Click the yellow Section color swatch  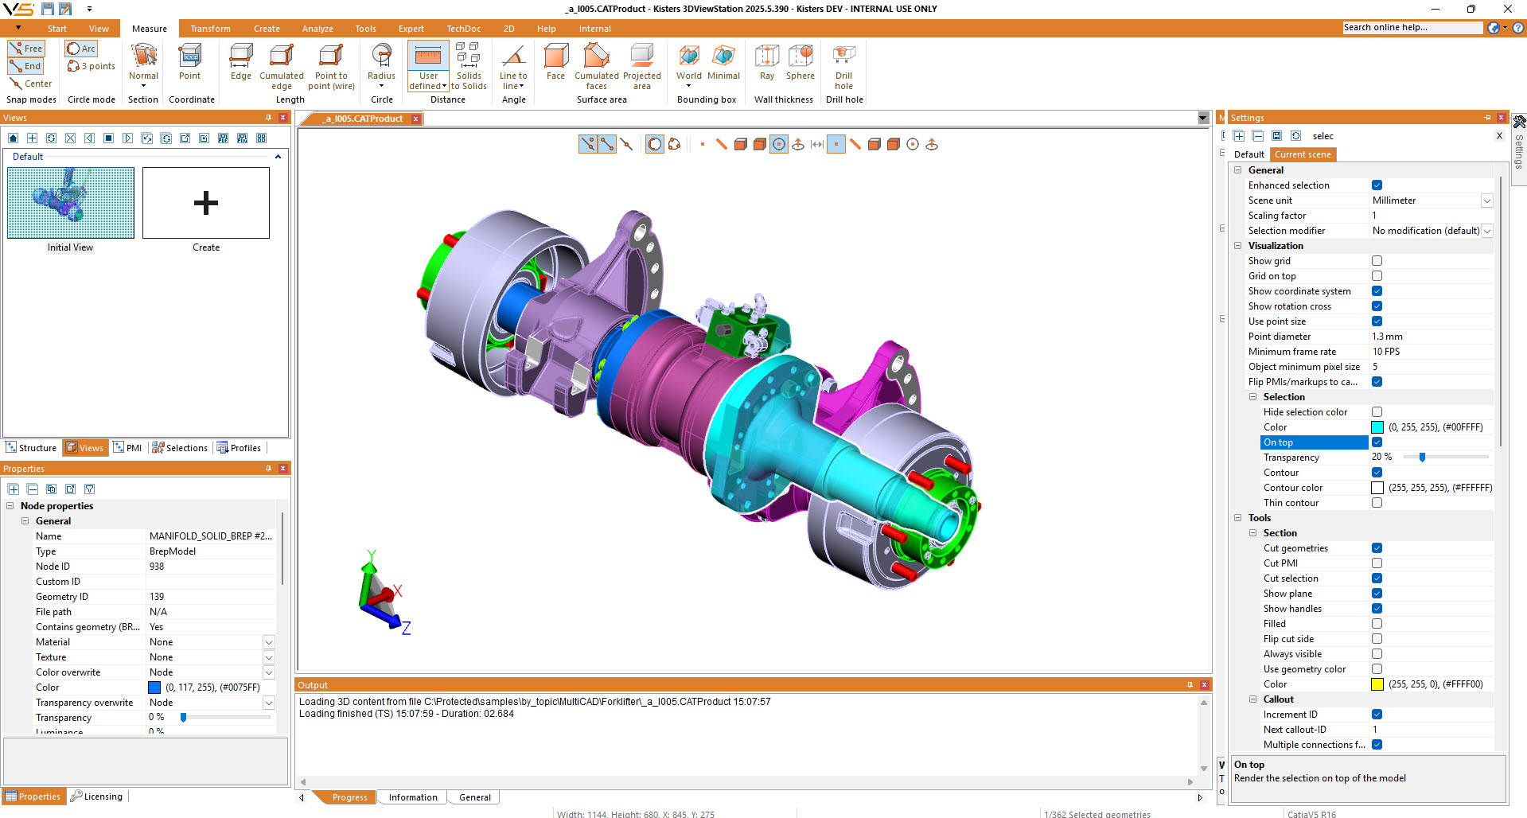click(x=1377, y=684)
